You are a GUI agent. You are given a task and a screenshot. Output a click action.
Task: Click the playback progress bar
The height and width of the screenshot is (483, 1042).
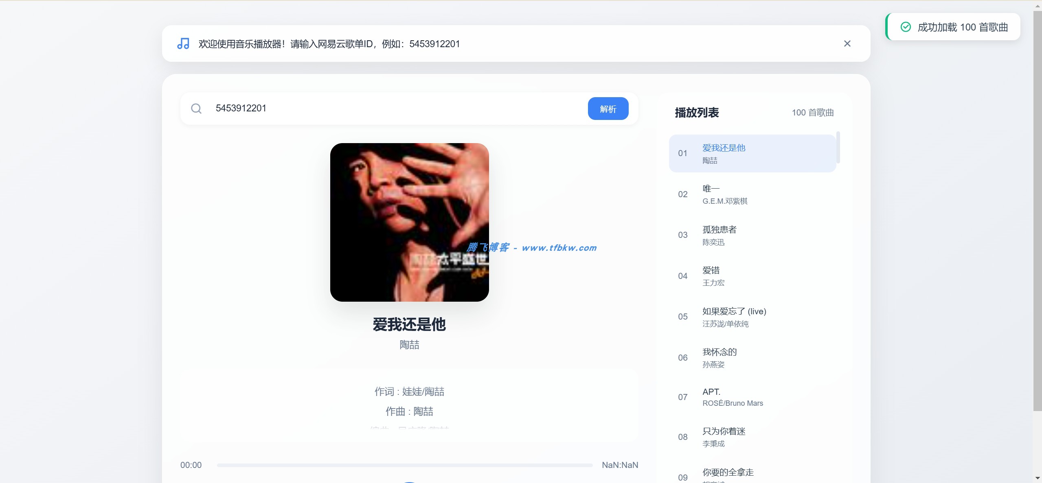coord(404,465)
